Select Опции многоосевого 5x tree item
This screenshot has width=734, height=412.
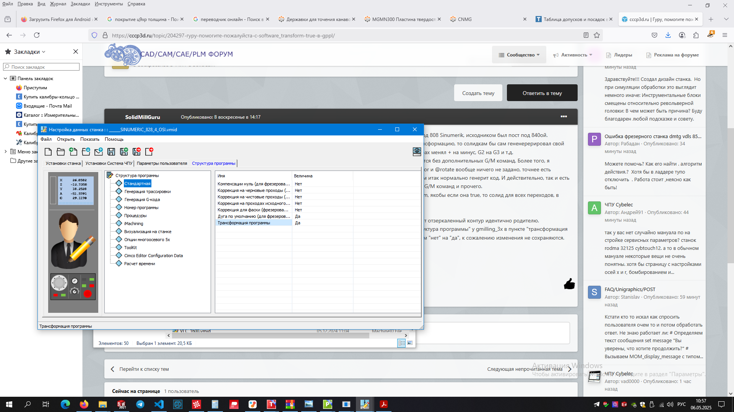147,240
